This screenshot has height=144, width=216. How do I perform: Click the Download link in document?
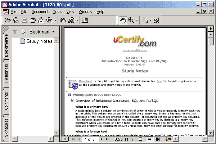pos(85,81)
